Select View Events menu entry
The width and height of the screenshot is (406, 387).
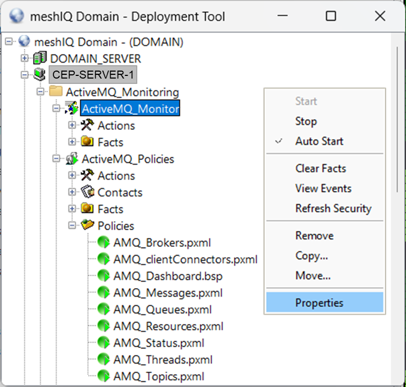coord(325,188)
